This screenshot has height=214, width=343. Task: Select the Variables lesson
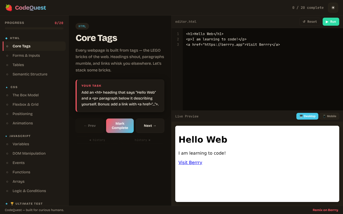click(34, 144)
